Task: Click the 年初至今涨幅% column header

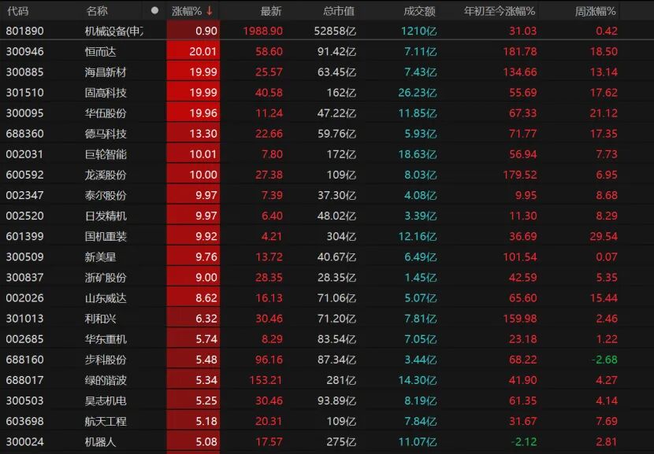Action: click(500, 11)
